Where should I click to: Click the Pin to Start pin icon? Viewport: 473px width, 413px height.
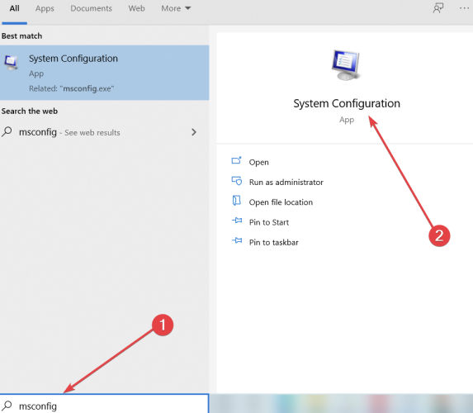point(237,221)
